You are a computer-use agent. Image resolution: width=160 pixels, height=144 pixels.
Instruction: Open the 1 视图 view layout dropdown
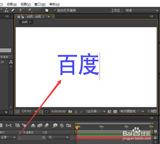(x=152, y=111)
